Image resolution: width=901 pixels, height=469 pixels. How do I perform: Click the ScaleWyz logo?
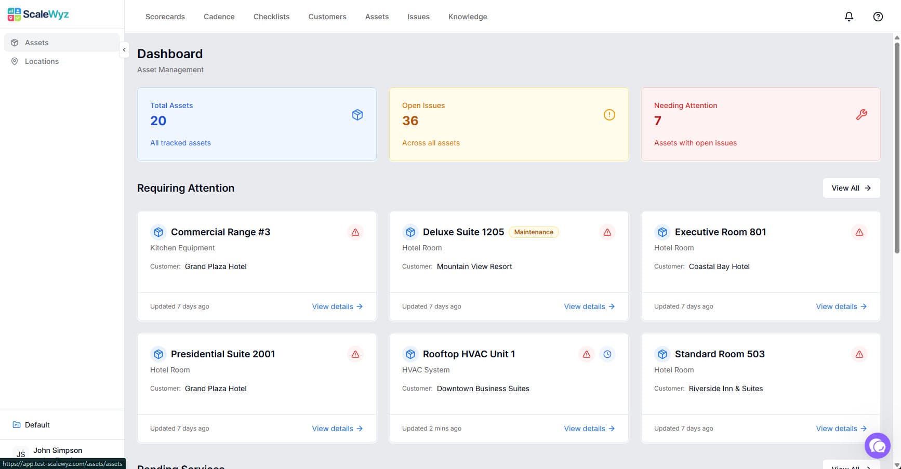[x=38, y=14]
